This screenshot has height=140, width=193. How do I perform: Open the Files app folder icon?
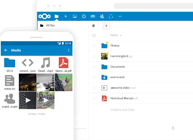57,16
